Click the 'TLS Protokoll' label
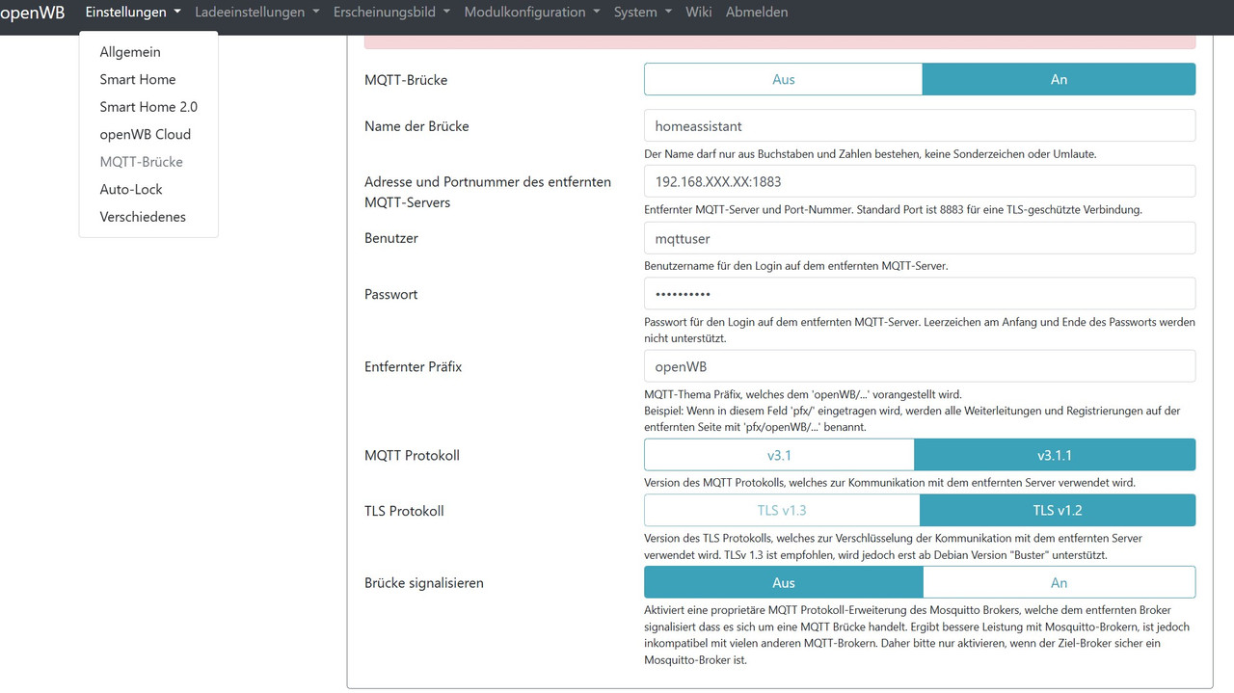Screen dimensions: 1234x693 404,511
